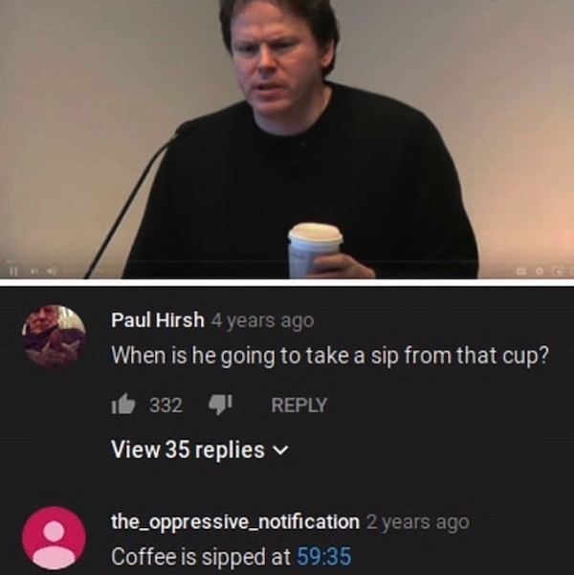Click the '2 years ago' comment timestamp
Screen dimensions: 574x575
[x=418, y=521]
